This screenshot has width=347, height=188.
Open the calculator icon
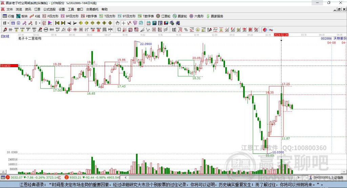point(154,23)
